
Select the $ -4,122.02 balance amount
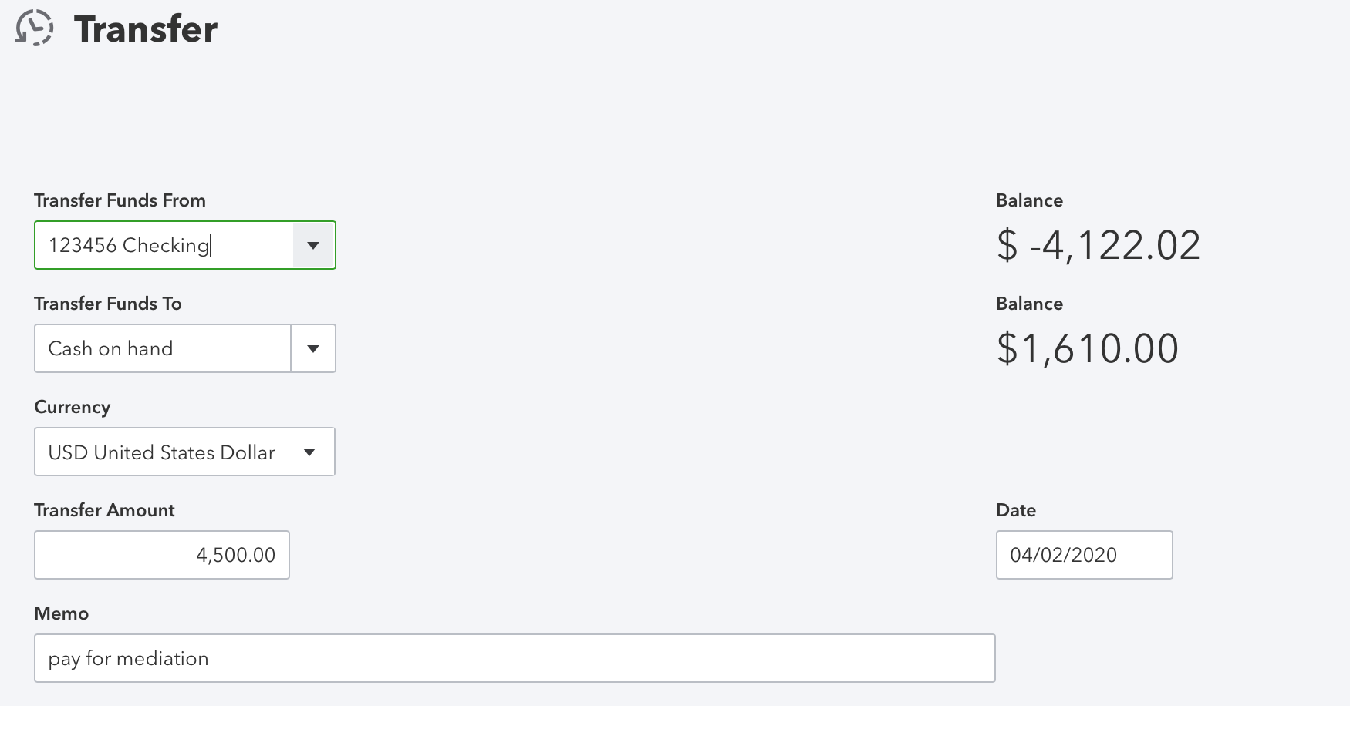(1098, 245)
